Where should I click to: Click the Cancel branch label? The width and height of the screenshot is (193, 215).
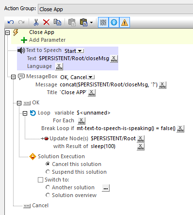[40, 205]
